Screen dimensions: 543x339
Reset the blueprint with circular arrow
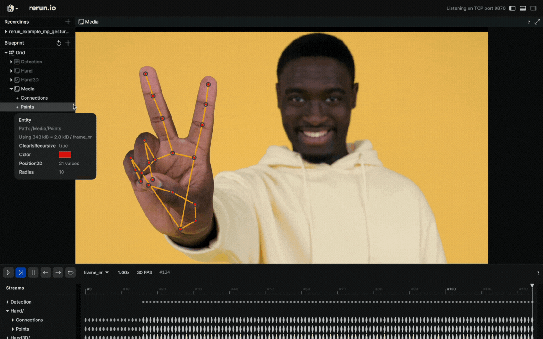pyautogui.click(x=59, y=43)
